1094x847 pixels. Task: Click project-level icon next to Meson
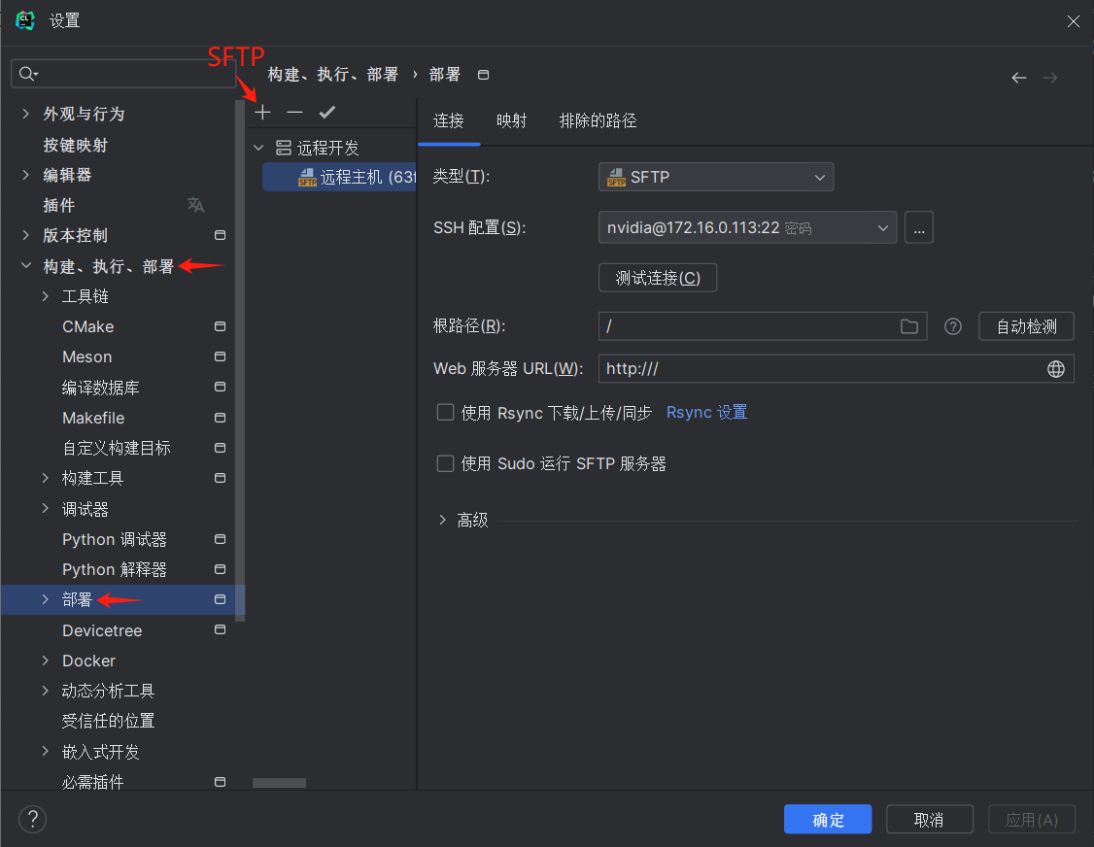point(220,356)
